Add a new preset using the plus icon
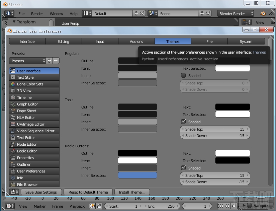This screenshot has width=276, height=211. click(49, 61)
